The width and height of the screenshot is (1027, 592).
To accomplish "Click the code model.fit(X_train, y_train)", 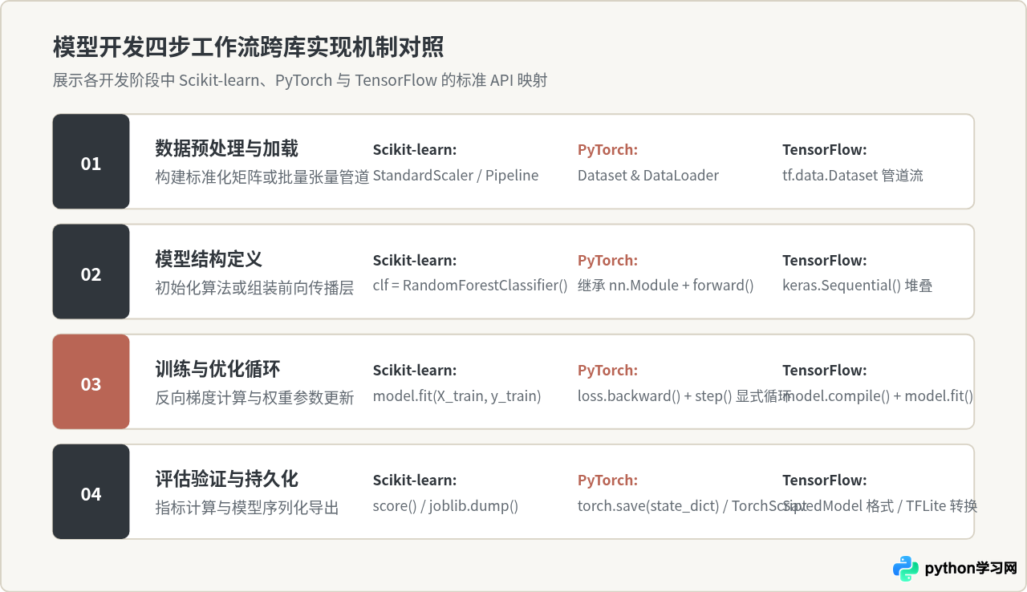I will [x=457, y=395].
